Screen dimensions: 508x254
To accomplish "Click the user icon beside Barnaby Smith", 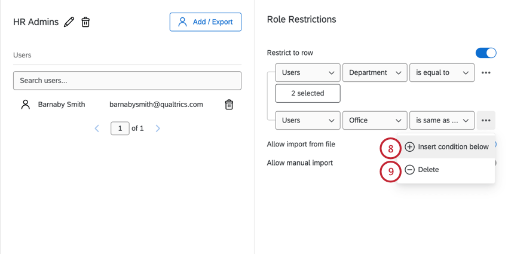I will [25, 105].
